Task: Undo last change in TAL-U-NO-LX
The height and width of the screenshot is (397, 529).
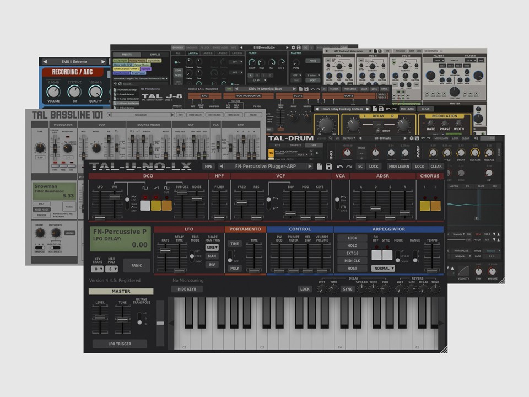Action: tap(340, 167)
